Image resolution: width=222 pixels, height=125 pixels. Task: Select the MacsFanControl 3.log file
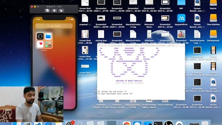click(x=133, y=34)
